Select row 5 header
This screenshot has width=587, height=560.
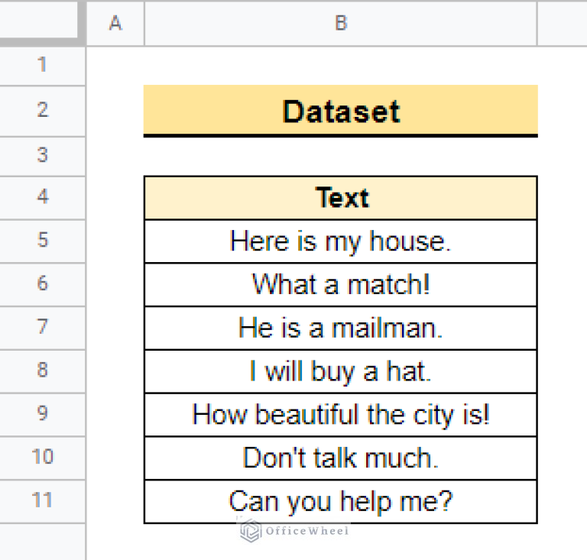42,241
